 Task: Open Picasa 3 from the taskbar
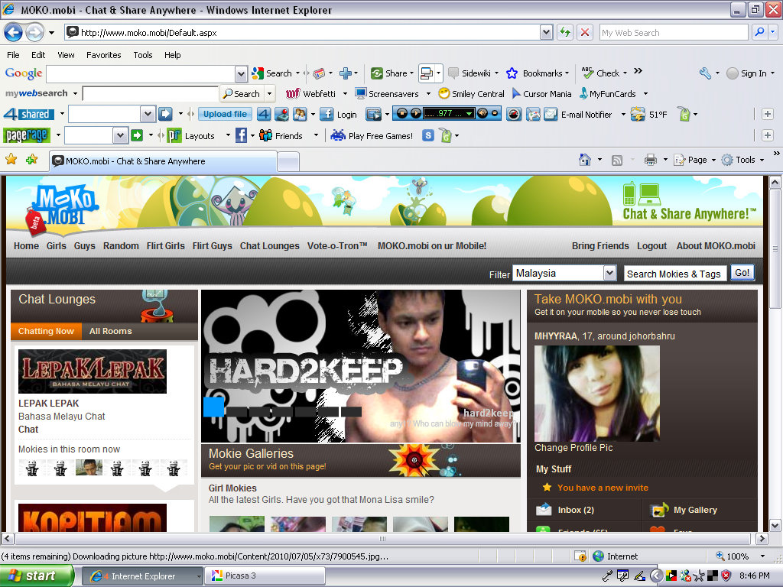(x=266, y=576)
